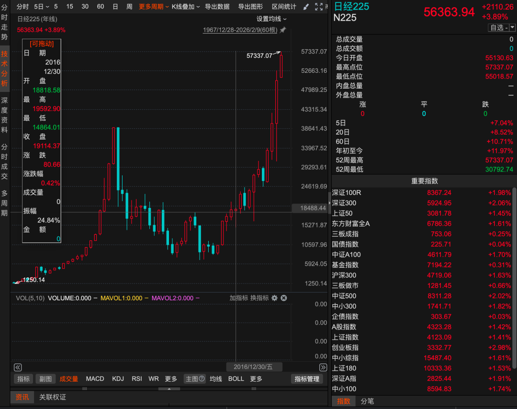The width and height of the screenshot is (517, 409).
Task: Toggle BOLL bands on main chart
Action: pyautogui.click(x=236, y=379)
